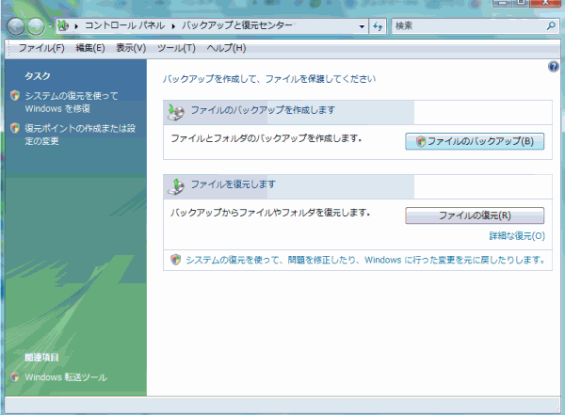Open the 表示(V) menu
This screenshot has width=565, height=415.
coord(131,48)
